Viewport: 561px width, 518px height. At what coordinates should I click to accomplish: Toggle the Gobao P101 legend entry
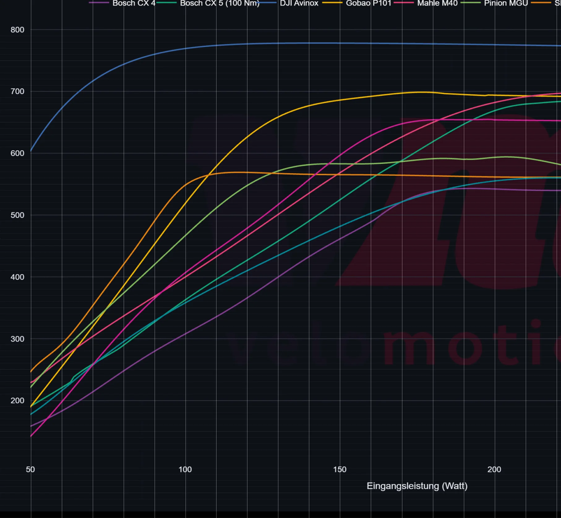[357, 3]
